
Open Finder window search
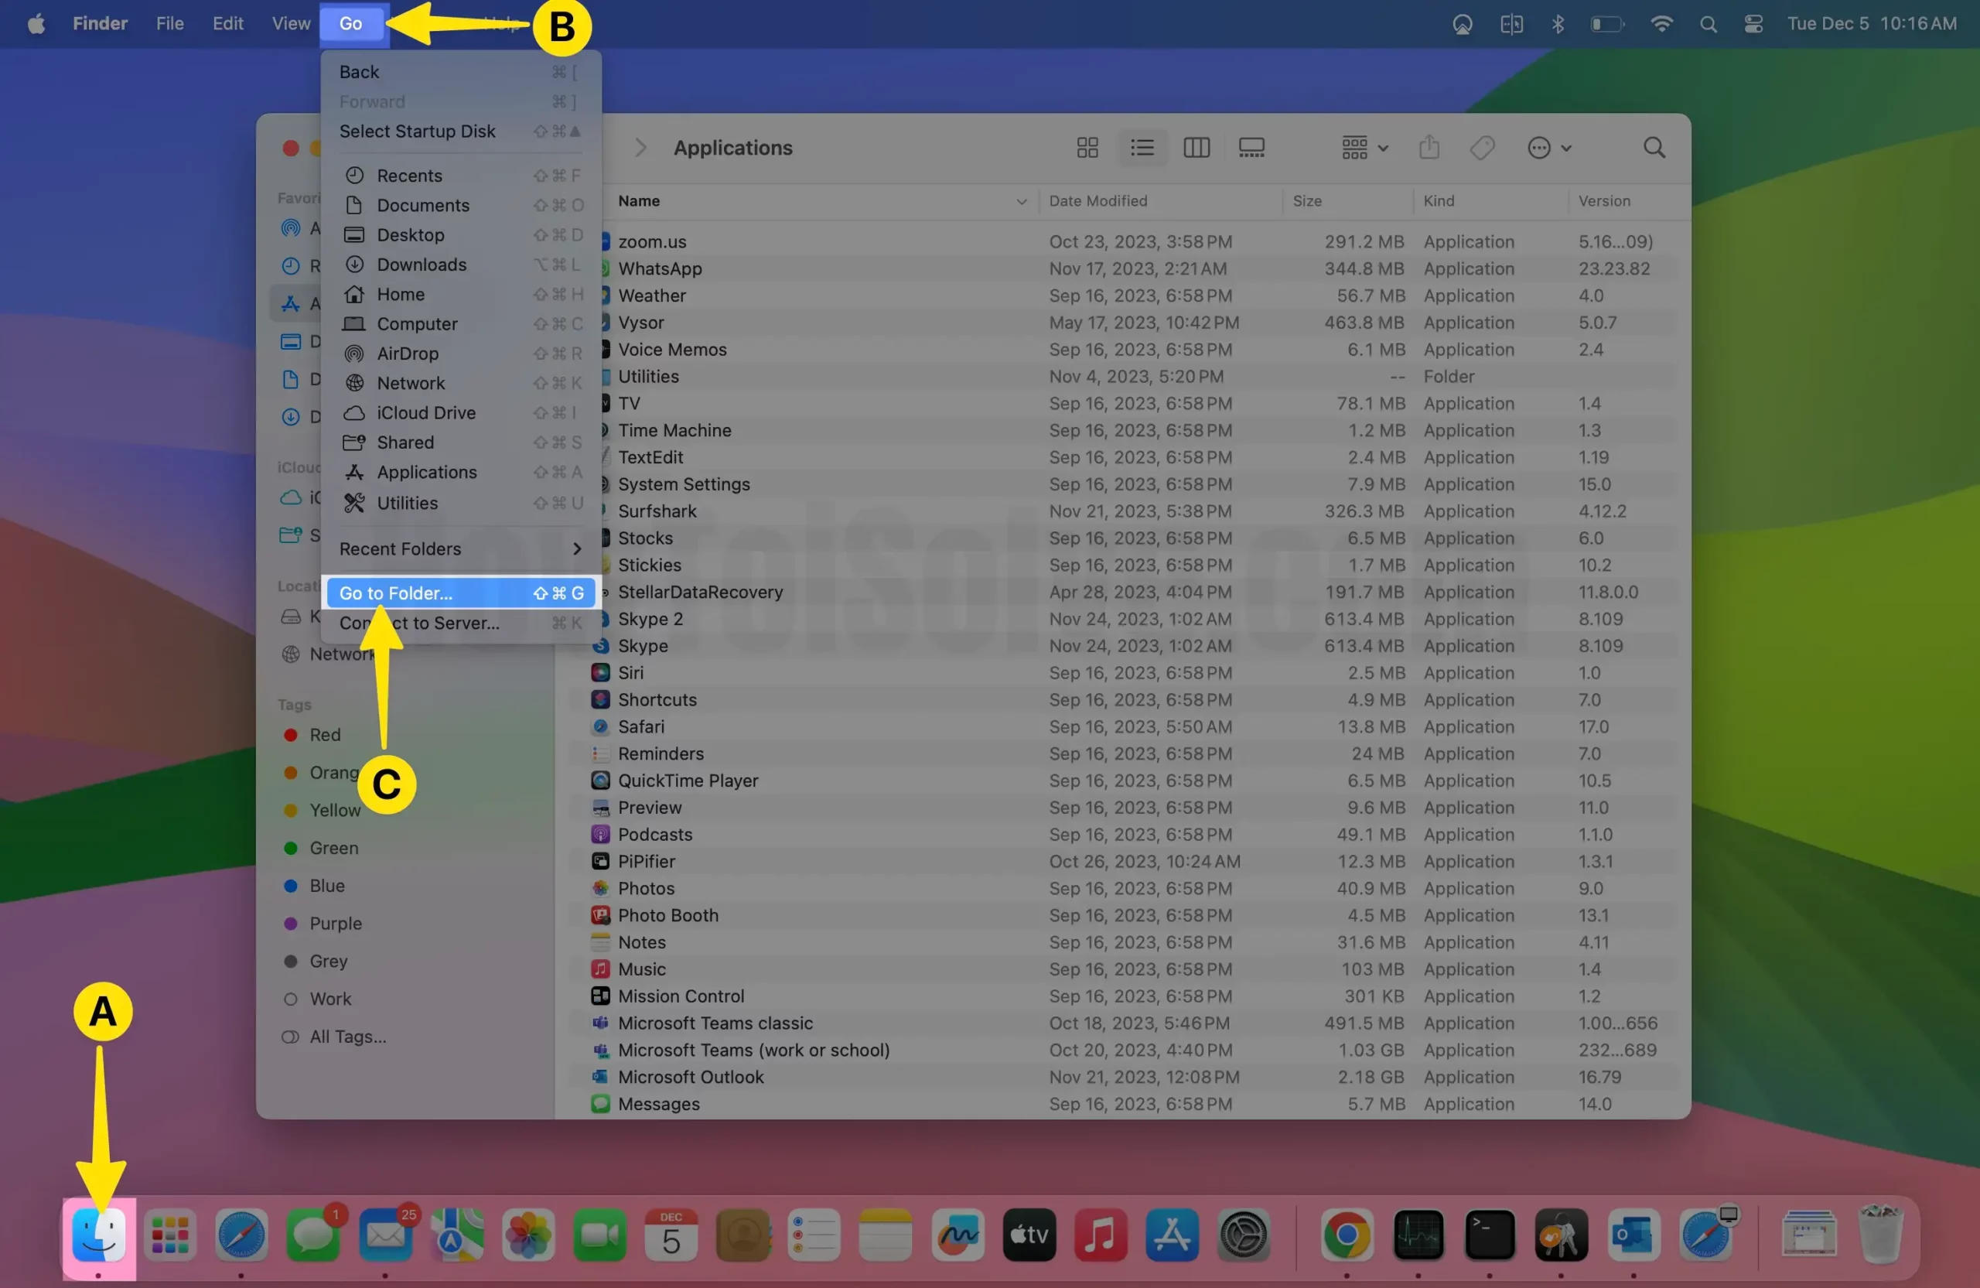1654,148
